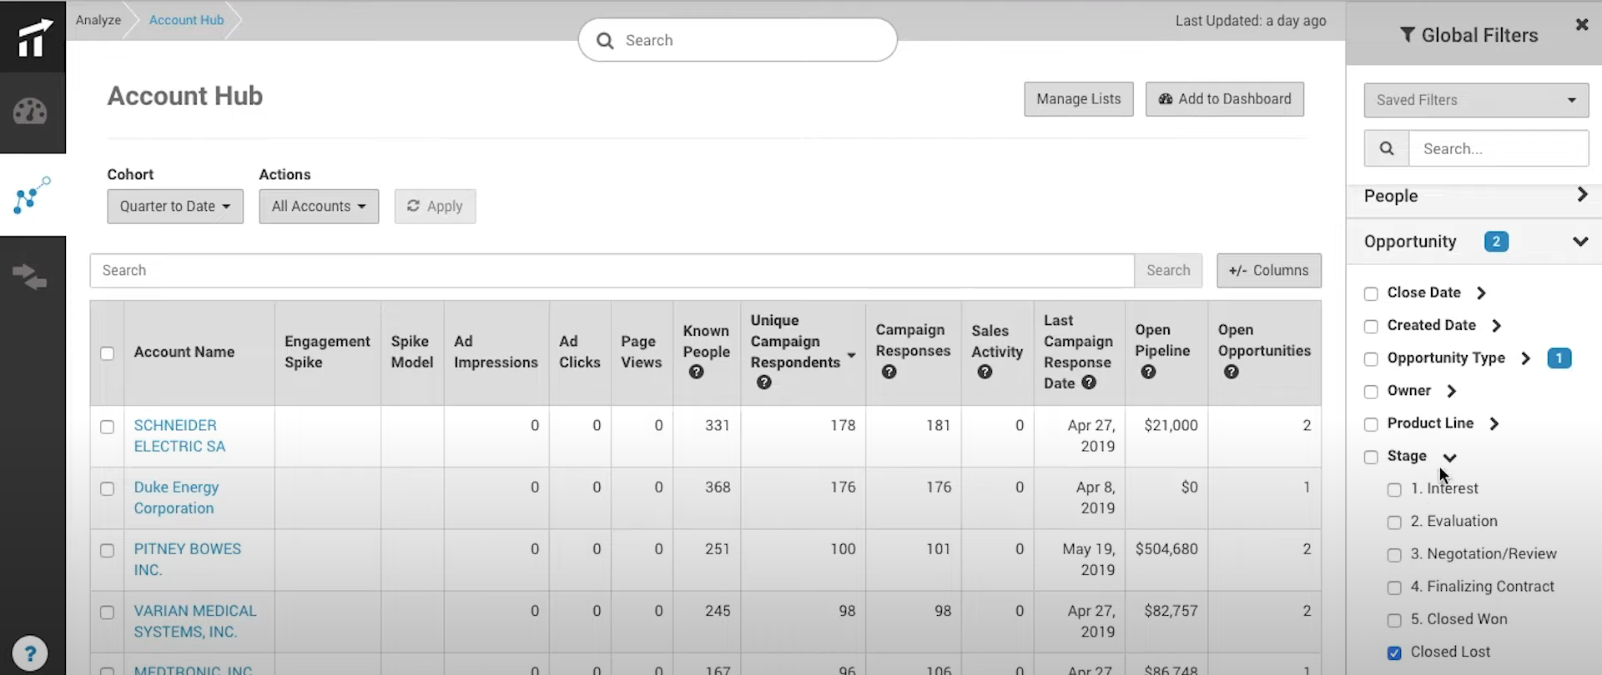Check the 5. Closed Won stage checkbox
This screenshot has height=675, width=1602.
pos(1394,620)
